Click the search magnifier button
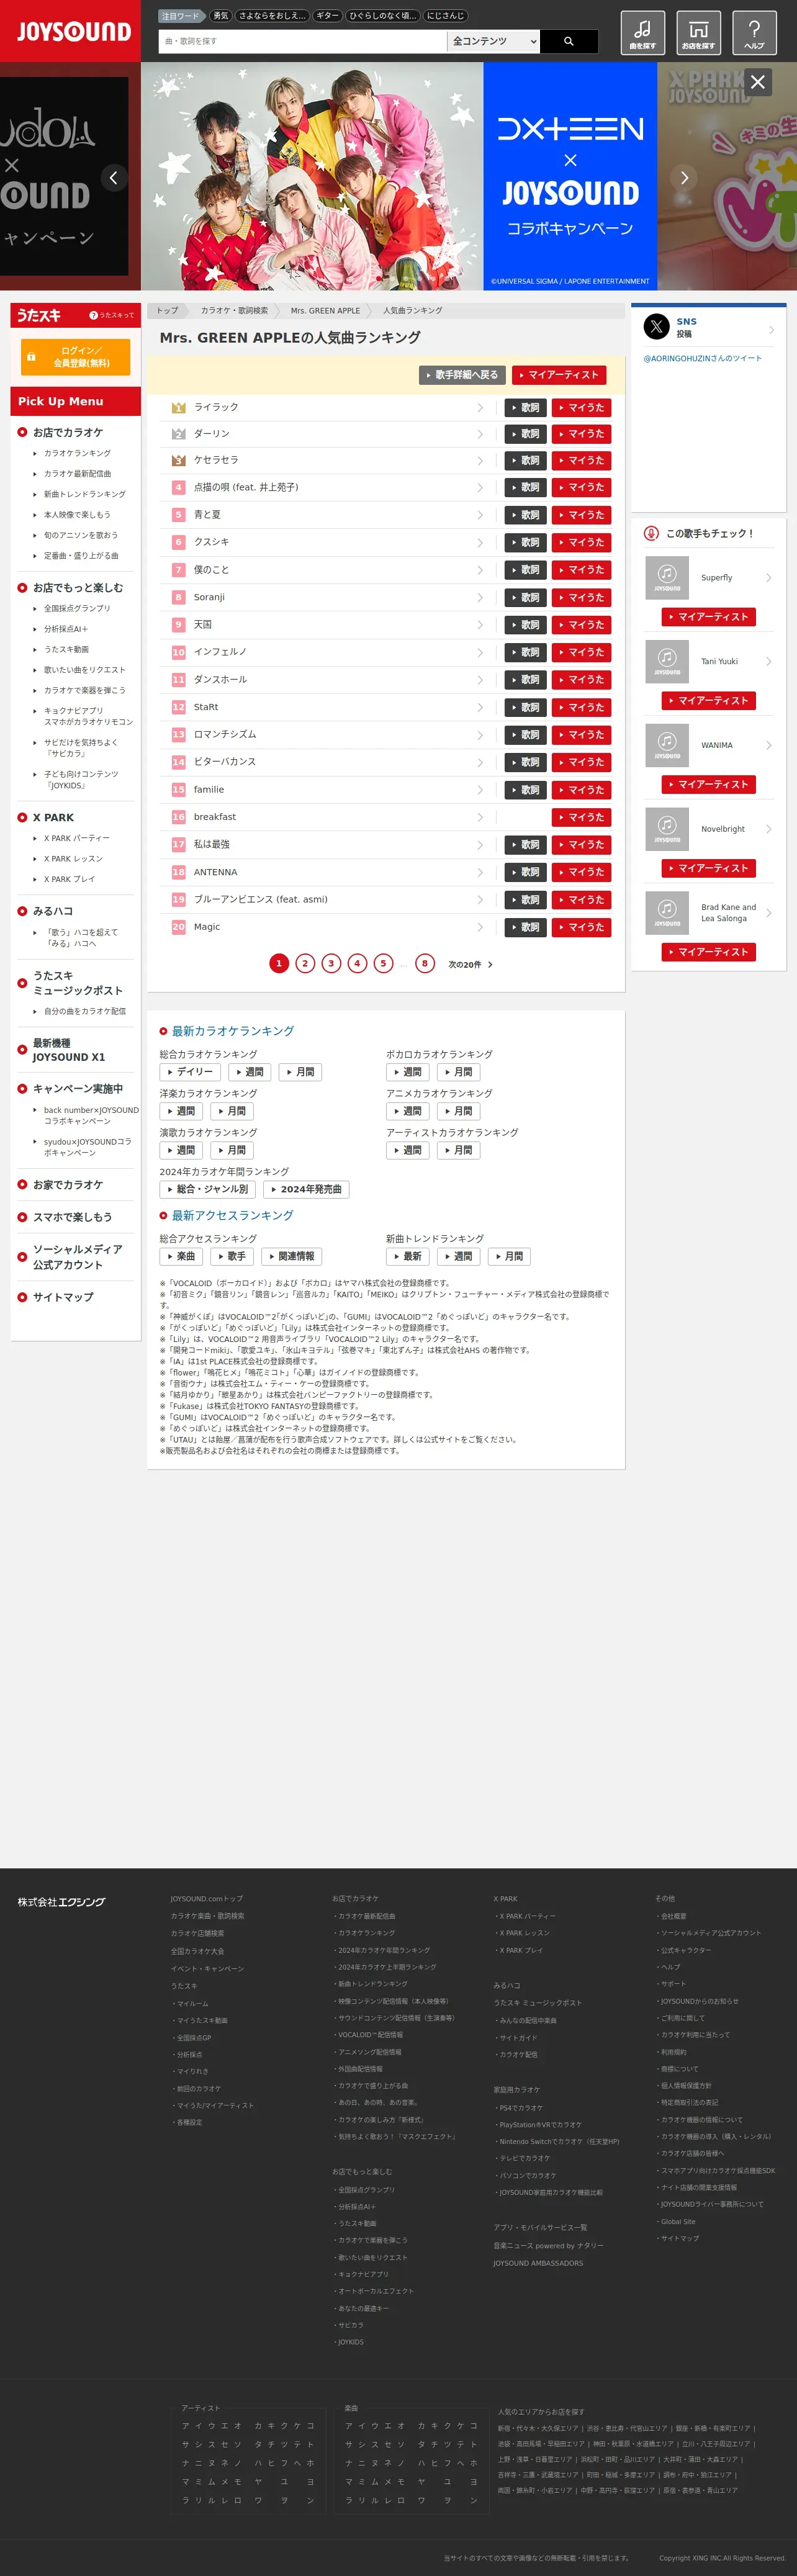The height and width of the screenshot is (2576, 797). tap(569, 41)
